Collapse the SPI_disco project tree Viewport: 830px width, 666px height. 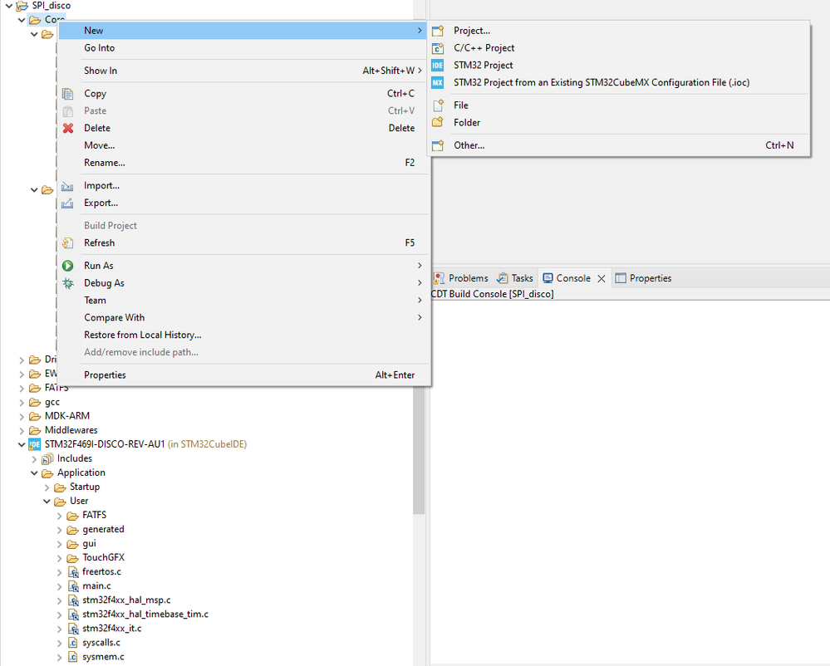9,6
